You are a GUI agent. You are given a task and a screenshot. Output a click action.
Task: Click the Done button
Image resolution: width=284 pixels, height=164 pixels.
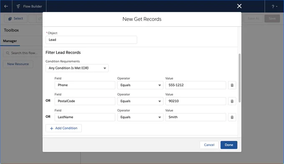tap(229, 145)
